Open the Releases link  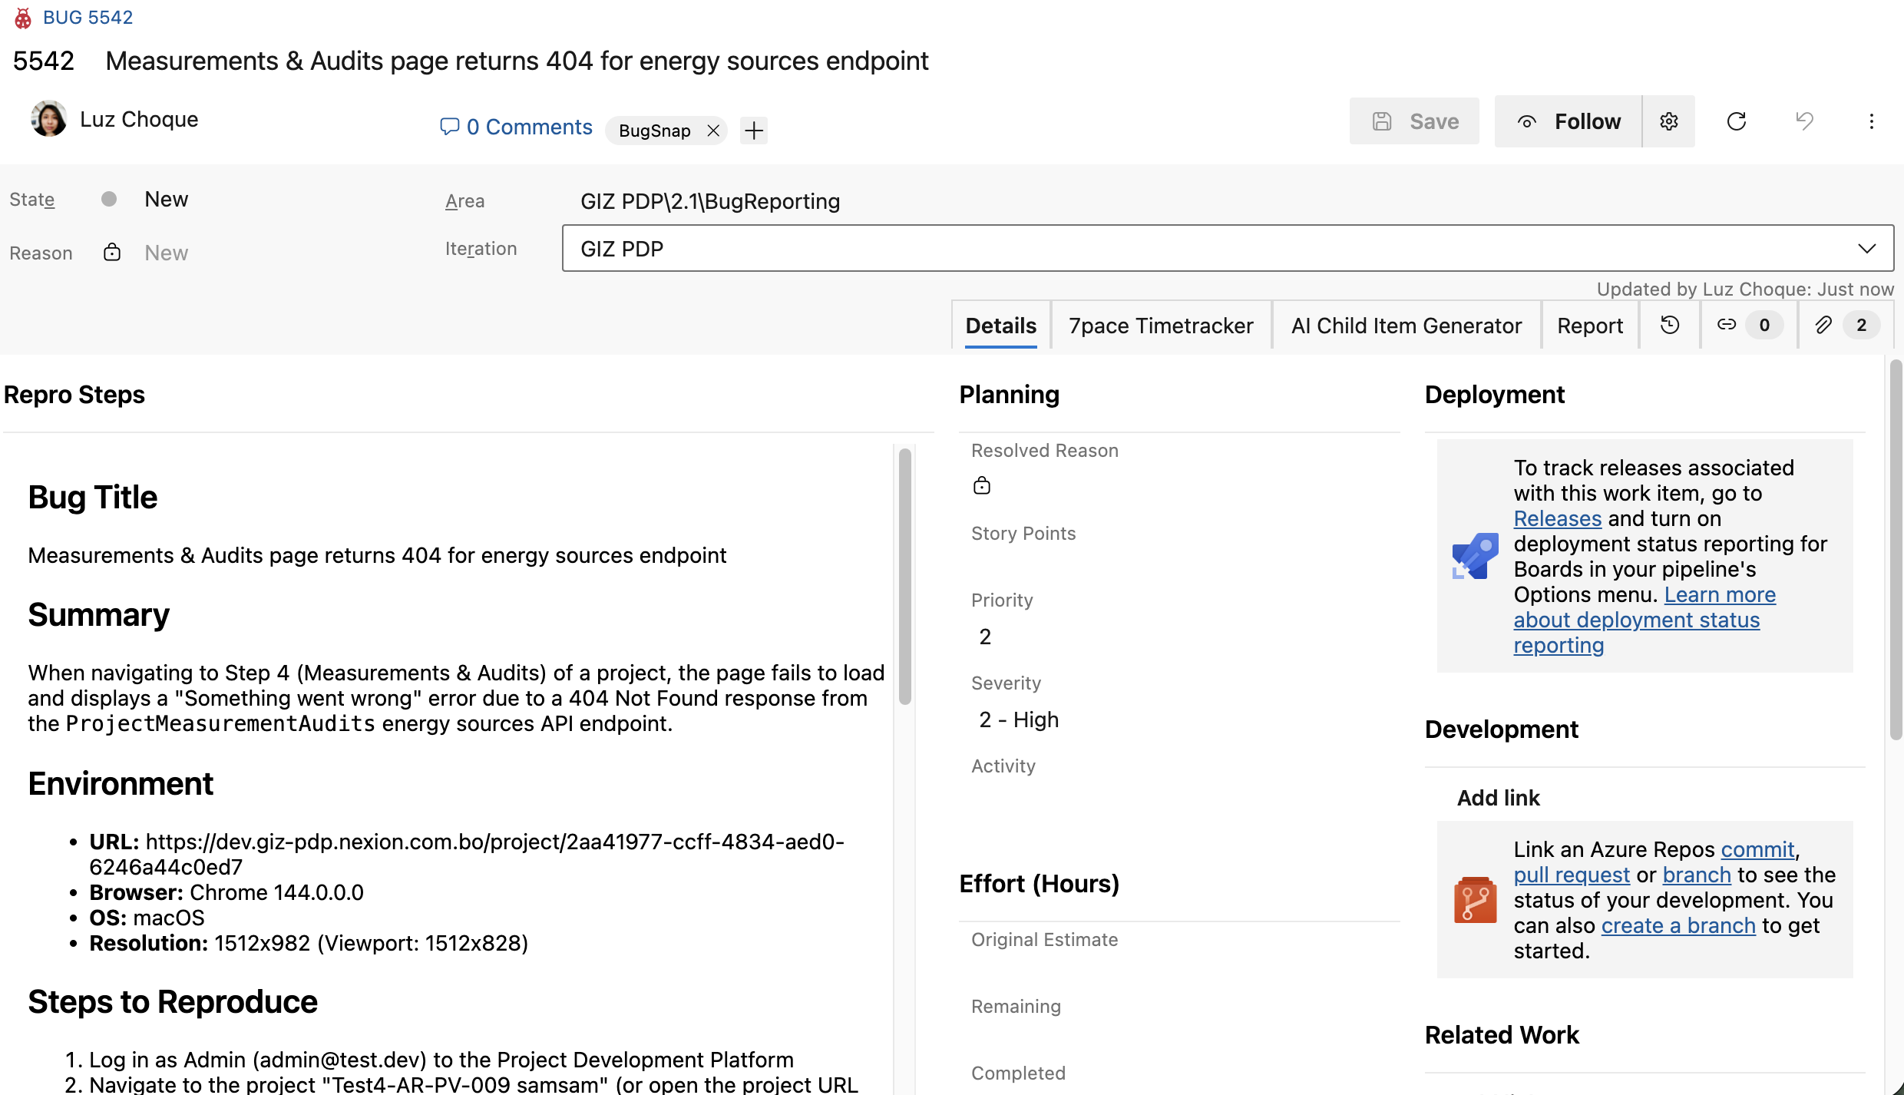(1557, 519)
